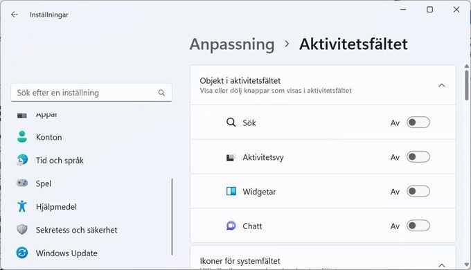Screen dimensions: 471x270
Task: Focus the Sök efter en inställning field
Action: point(91,93)
